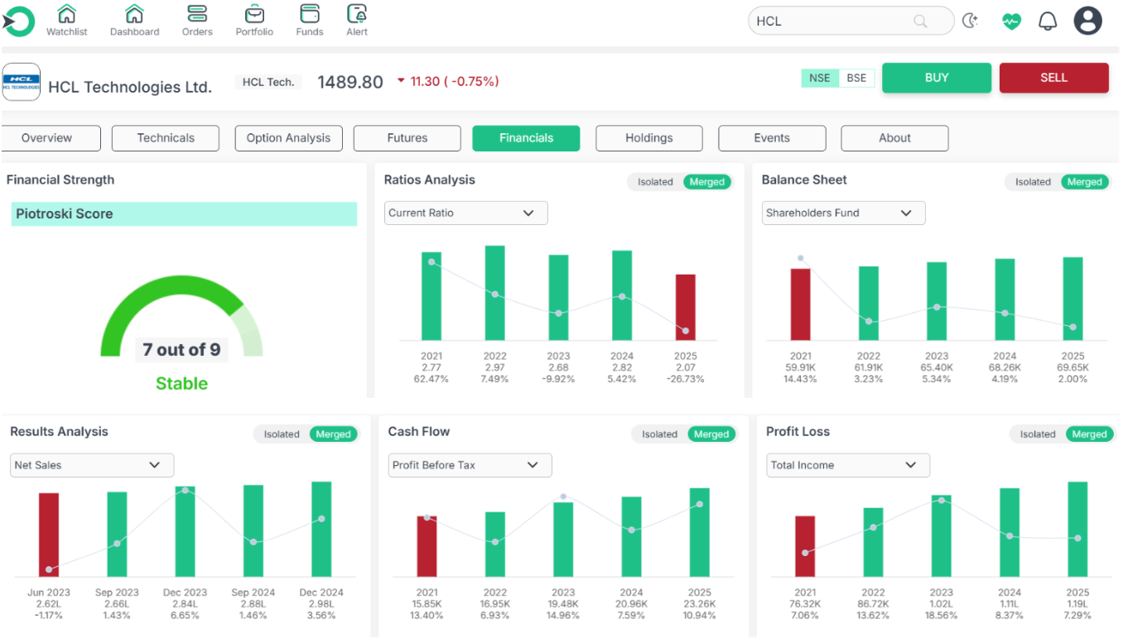Open the user profile avatar
Image resolution: width=1147 pixels, height=643 pixels.
click(x=1088, y=21)
